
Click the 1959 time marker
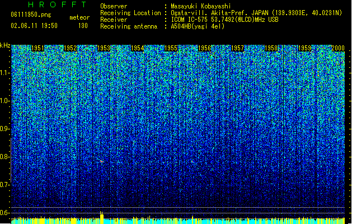click(304, 48)
